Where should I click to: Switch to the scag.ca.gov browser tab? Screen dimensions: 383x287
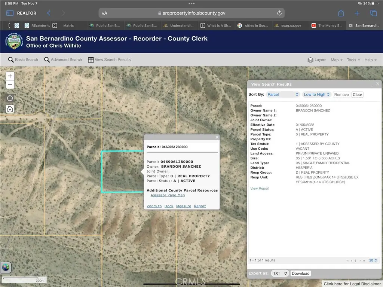click(288, 26)
